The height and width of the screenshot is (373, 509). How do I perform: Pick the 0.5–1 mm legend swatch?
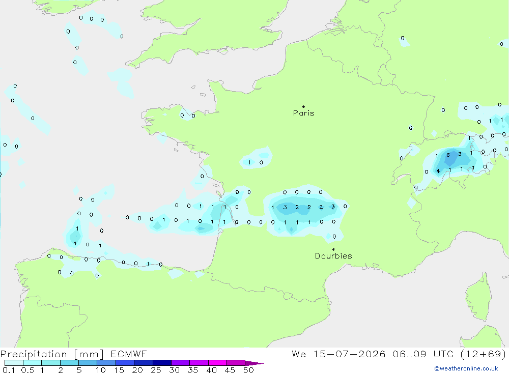pyautogui.click(x=33, y=363)
